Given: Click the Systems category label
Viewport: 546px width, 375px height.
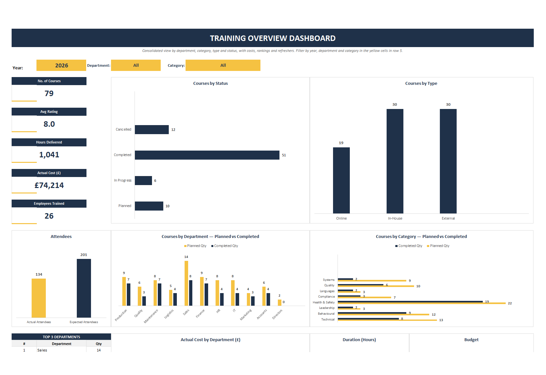Looking at the screenshot, I should (329, 280).
